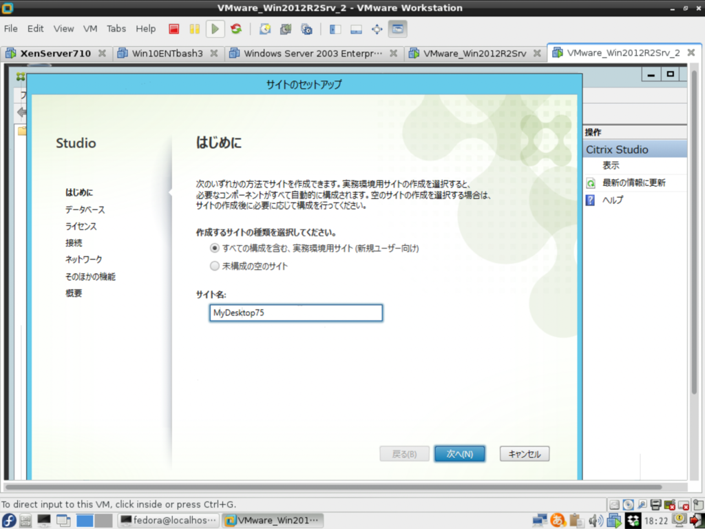Viewport: 705px width, 529px height.
Task: Click the Dropbox tray icon
Action: coord(633,521)
